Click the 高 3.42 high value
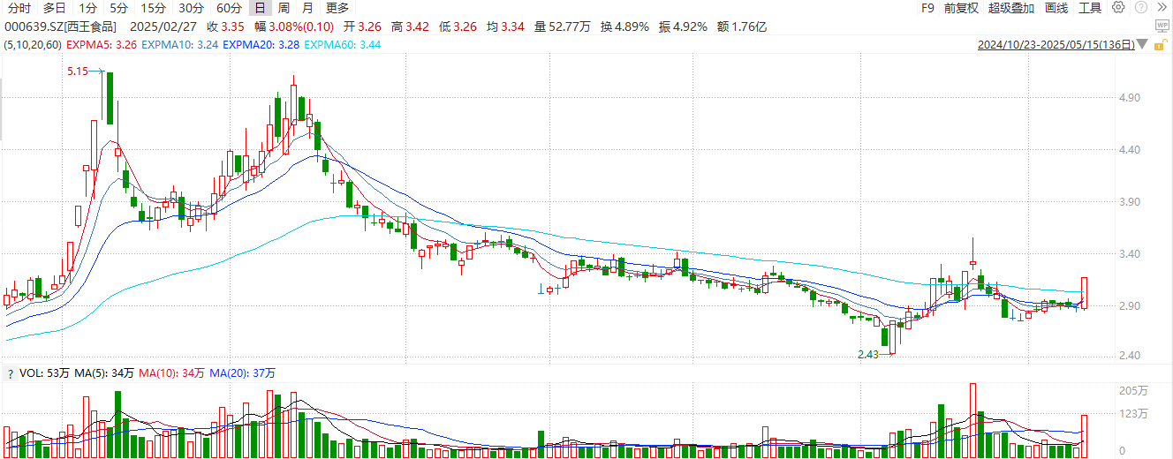 pyautogui.click(x=412, y=26)
